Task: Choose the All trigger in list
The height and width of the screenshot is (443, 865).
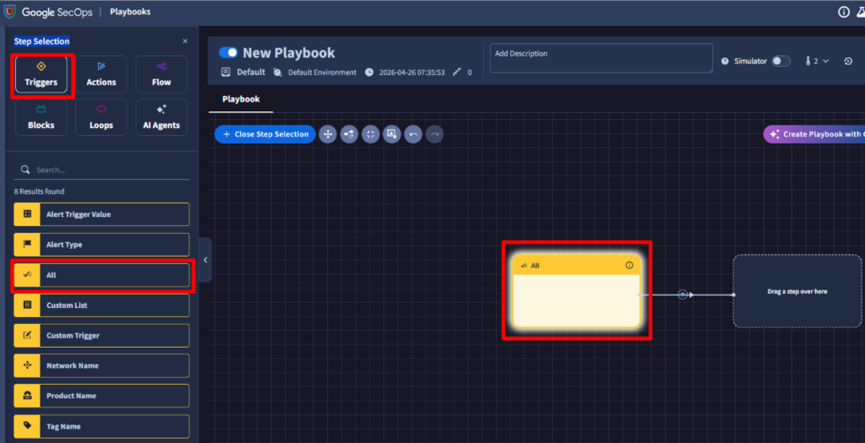Action: click(x=101, y=275)
